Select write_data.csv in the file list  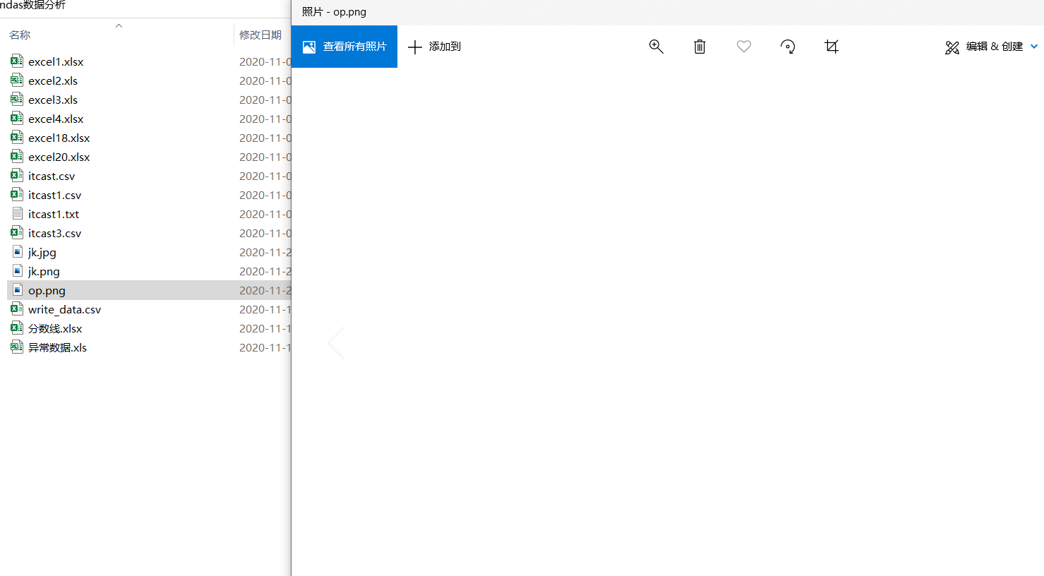(x=66, y=309)
